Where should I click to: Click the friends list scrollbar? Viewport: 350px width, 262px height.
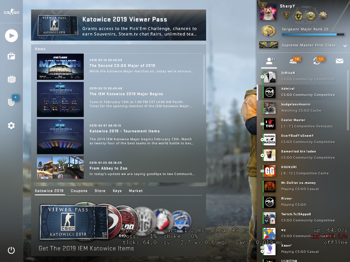pyautogui.click(x=348, y=100)
